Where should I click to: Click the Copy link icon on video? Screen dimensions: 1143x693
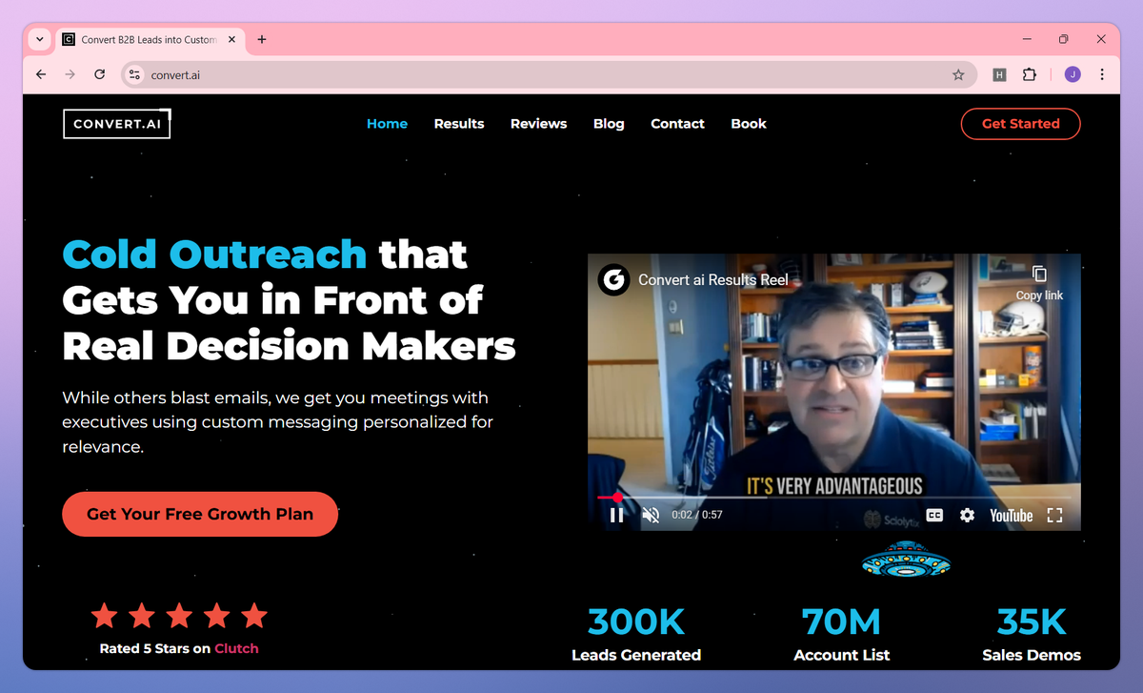[1039, 274]
